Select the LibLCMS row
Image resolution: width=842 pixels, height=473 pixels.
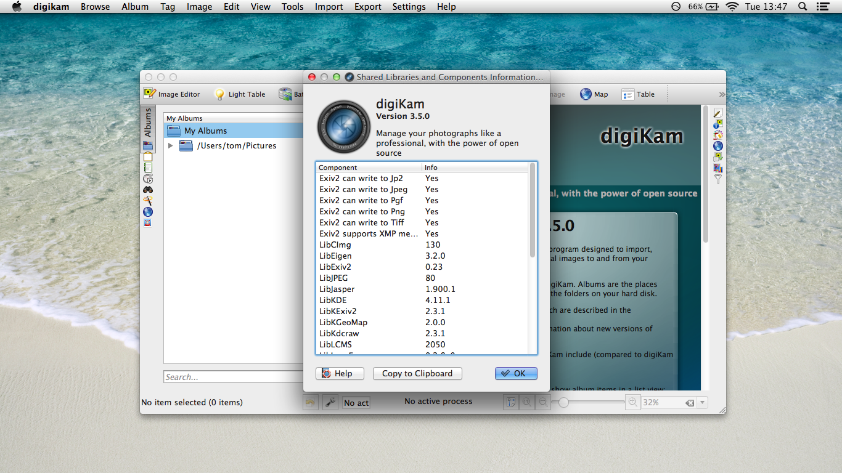pyautogui.click(x=422, y=344)
